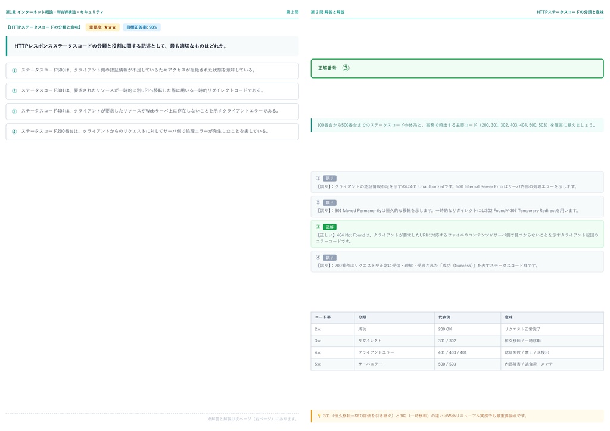Click the 4xx table cell
This screenshot has width=610, height=431.
click(x=332, y=352)
